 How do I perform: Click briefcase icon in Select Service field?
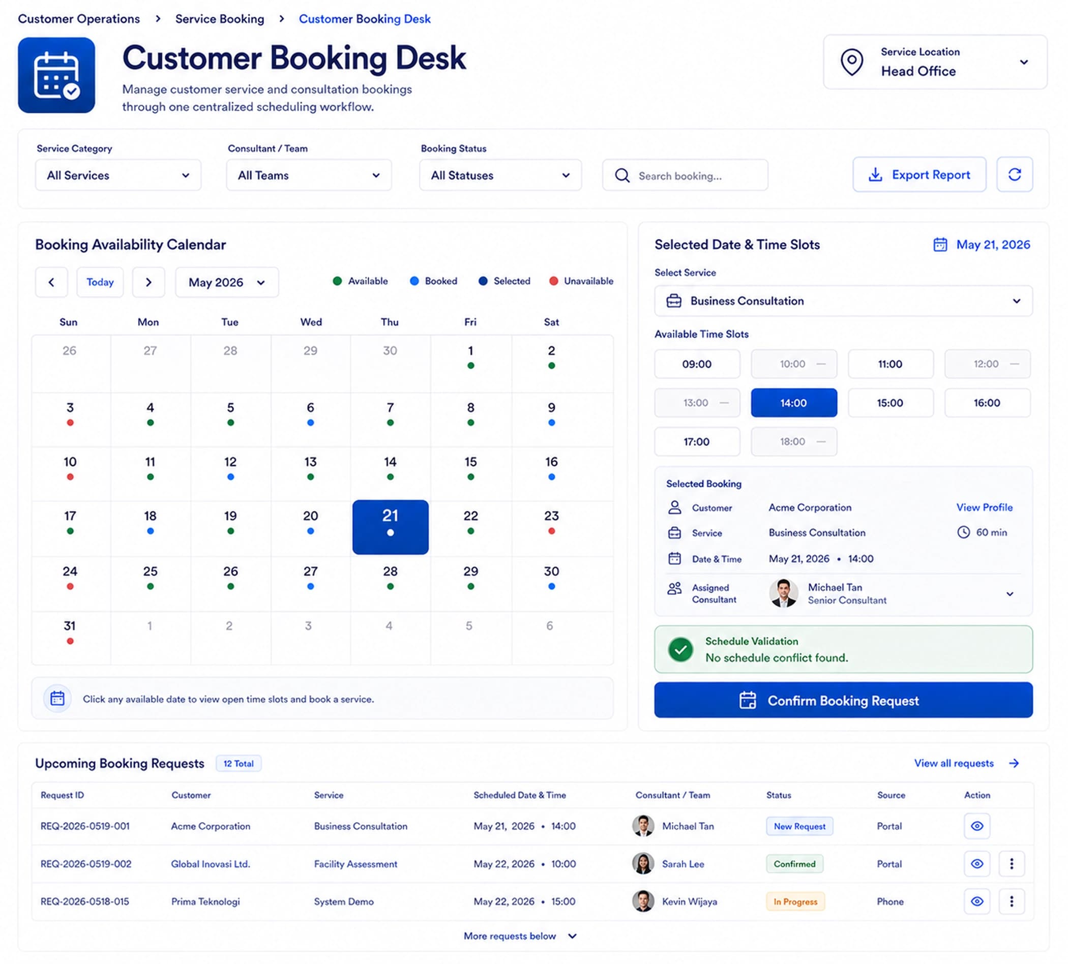pyautogui.click(x=673, y=301)
